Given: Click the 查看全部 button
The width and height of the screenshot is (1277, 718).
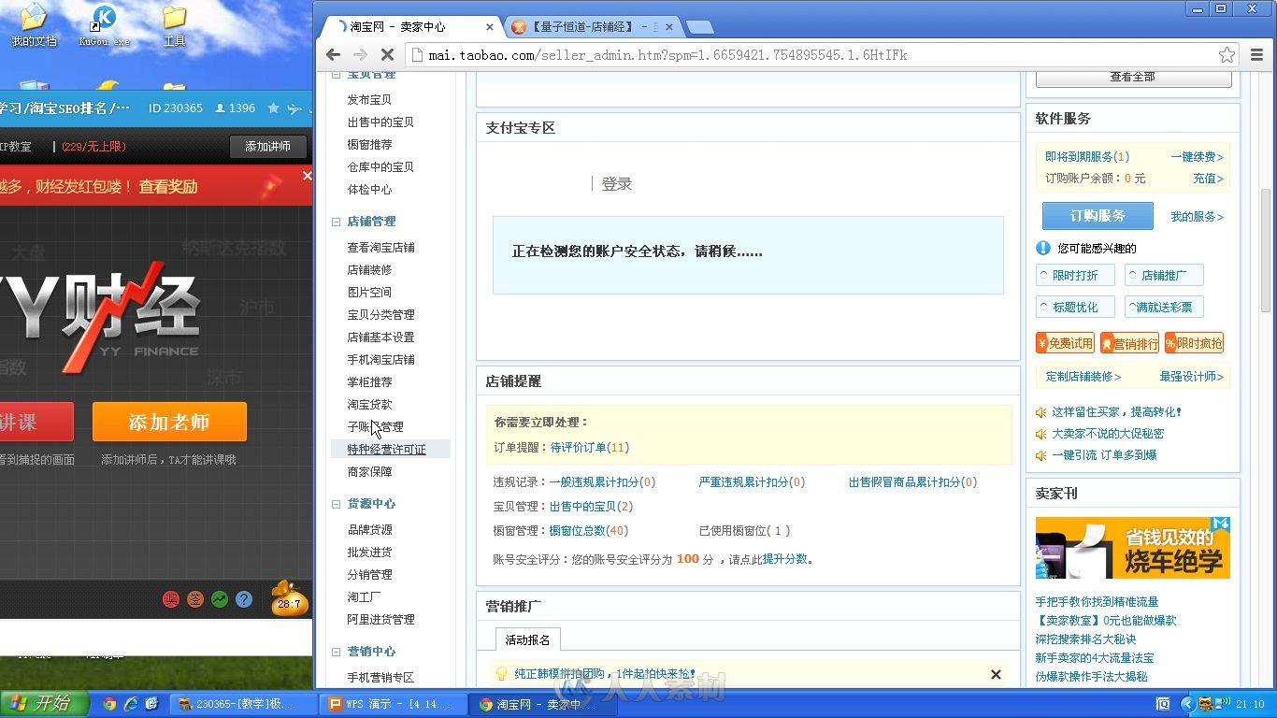Looking at the screenshot, I should pyautogui.click(x=1132, y=77).
